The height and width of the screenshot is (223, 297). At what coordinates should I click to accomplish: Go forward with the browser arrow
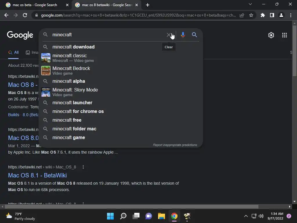click(x=16, y=15)
